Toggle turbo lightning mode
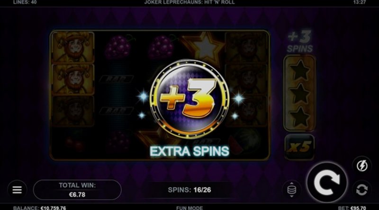Image resolution: width=379 pixels, height=210 pixels. 362,166
